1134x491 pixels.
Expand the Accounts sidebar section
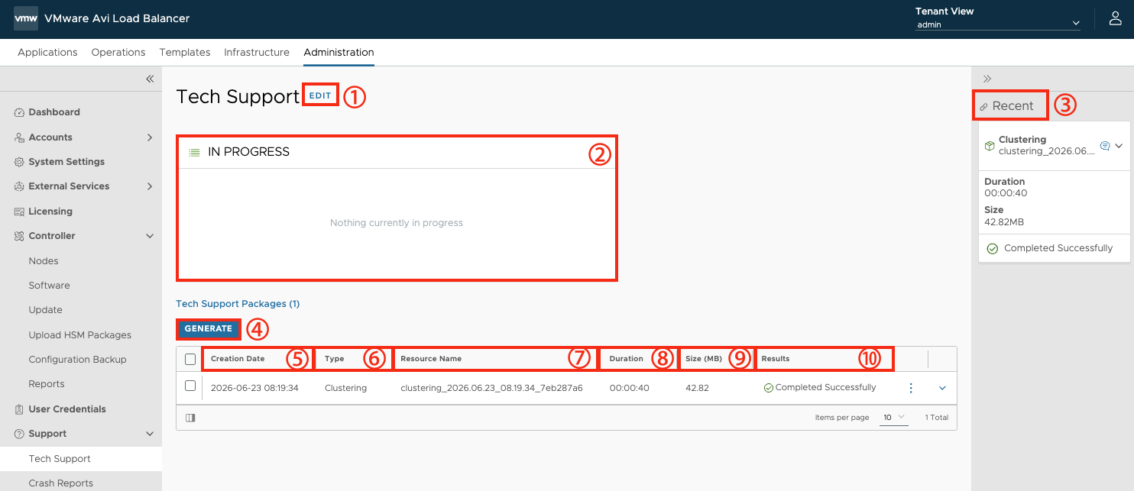pos(150,137)
